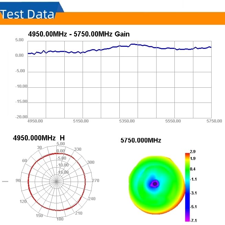Click the 1.9 color scale value
225x225 pixels.
[193, 158]
